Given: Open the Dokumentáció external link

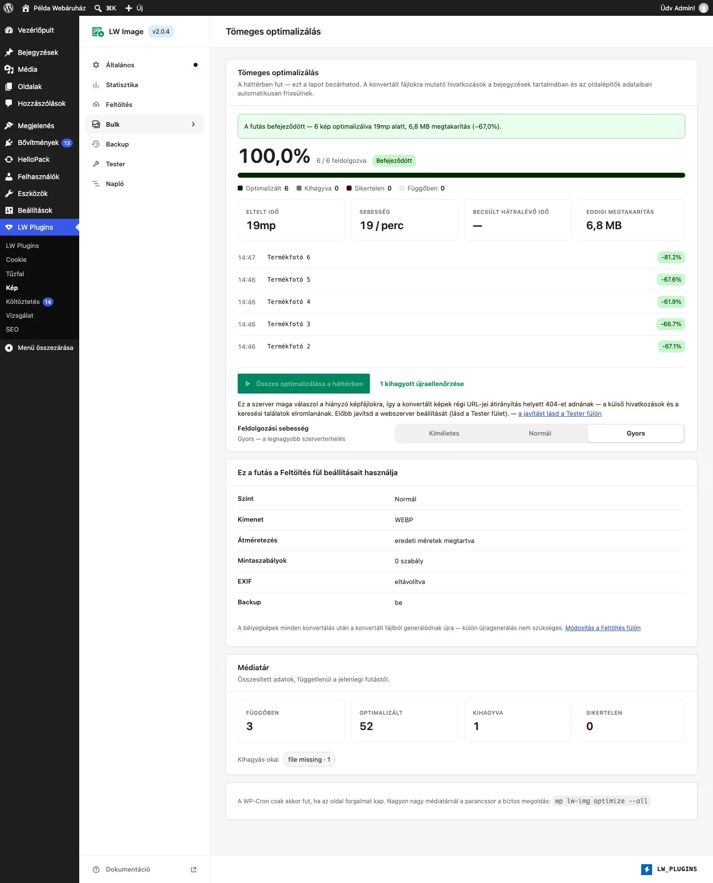Looking at the screenshot, I should point(145,870).
